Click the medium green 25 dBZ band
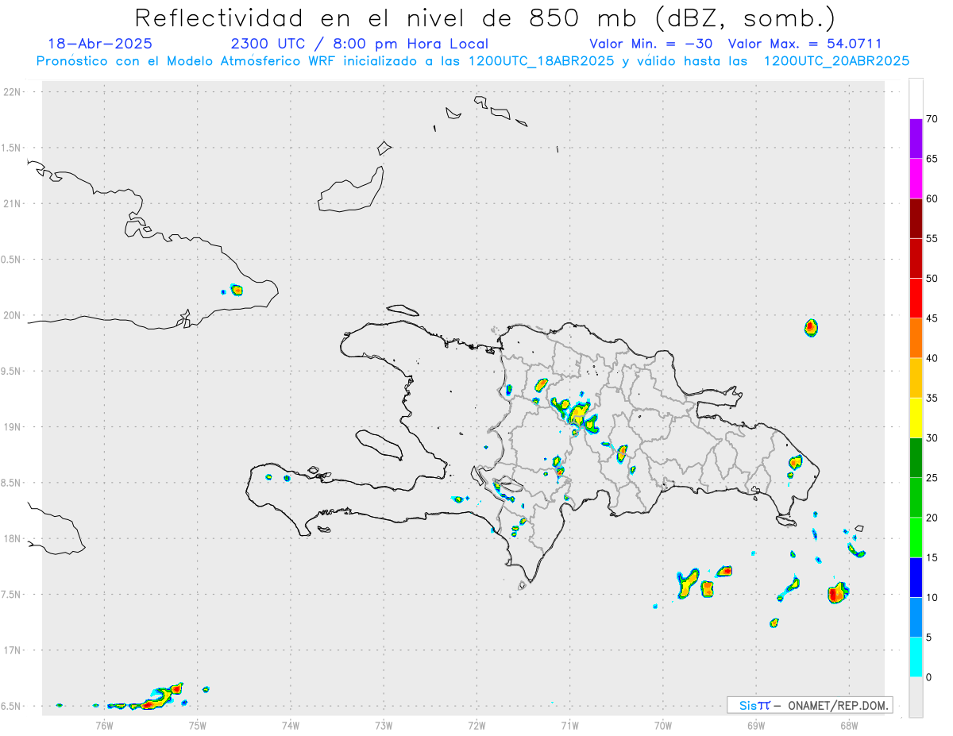 [916, 498]
